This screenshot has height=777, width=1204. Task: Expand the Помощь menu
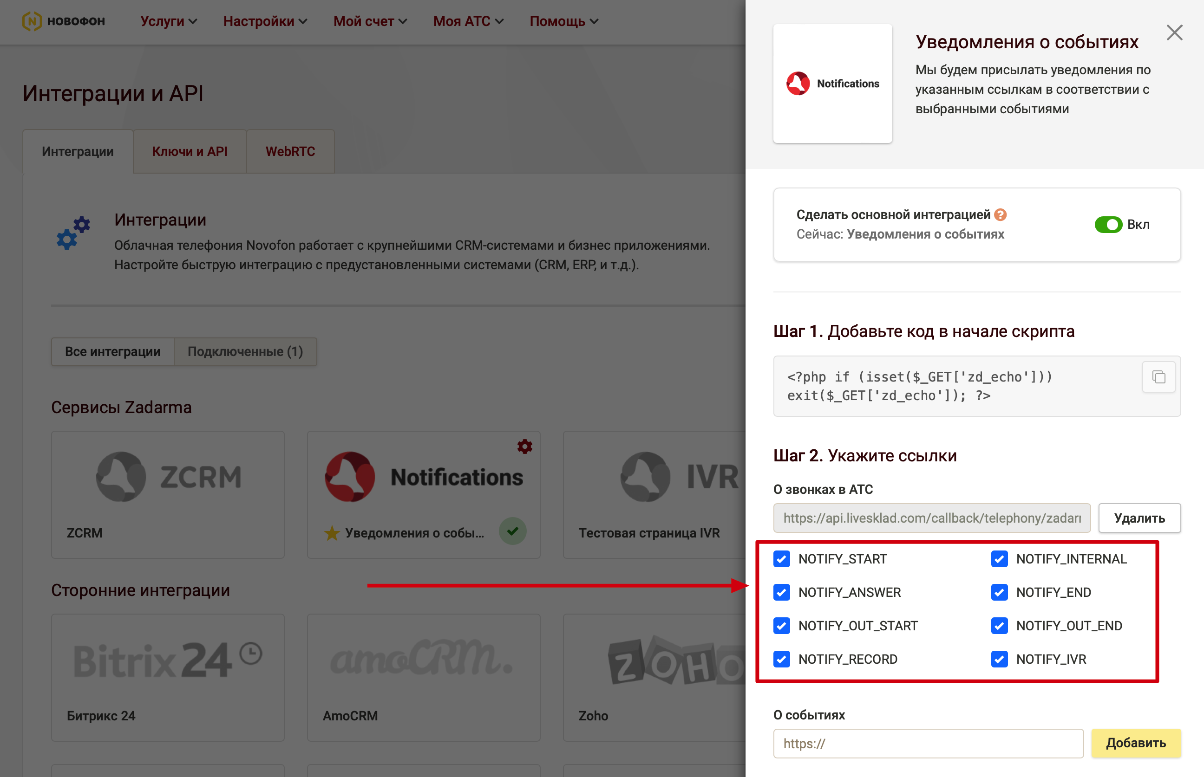(x=563, y=21)
